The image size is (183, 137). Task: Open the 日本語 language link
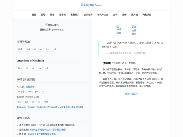click(73, 107)
